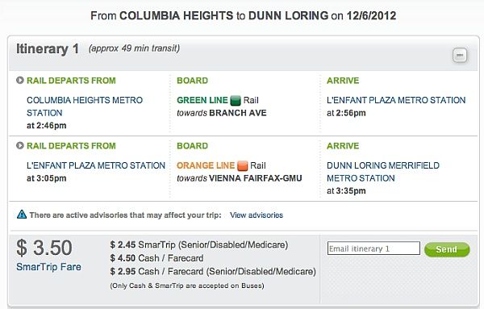
Task: Click the green line square icon
Action: click(x=236, y=100)
